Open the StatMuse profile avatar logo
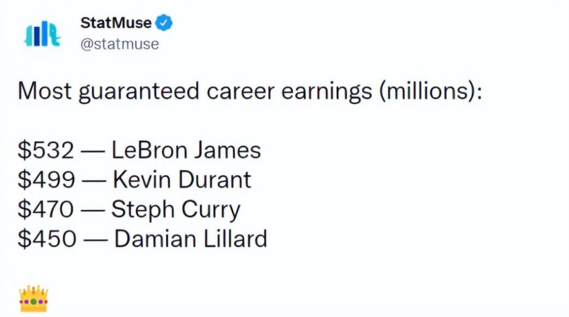Viewport: 569px width, 317px height. (x=42, y=34)
